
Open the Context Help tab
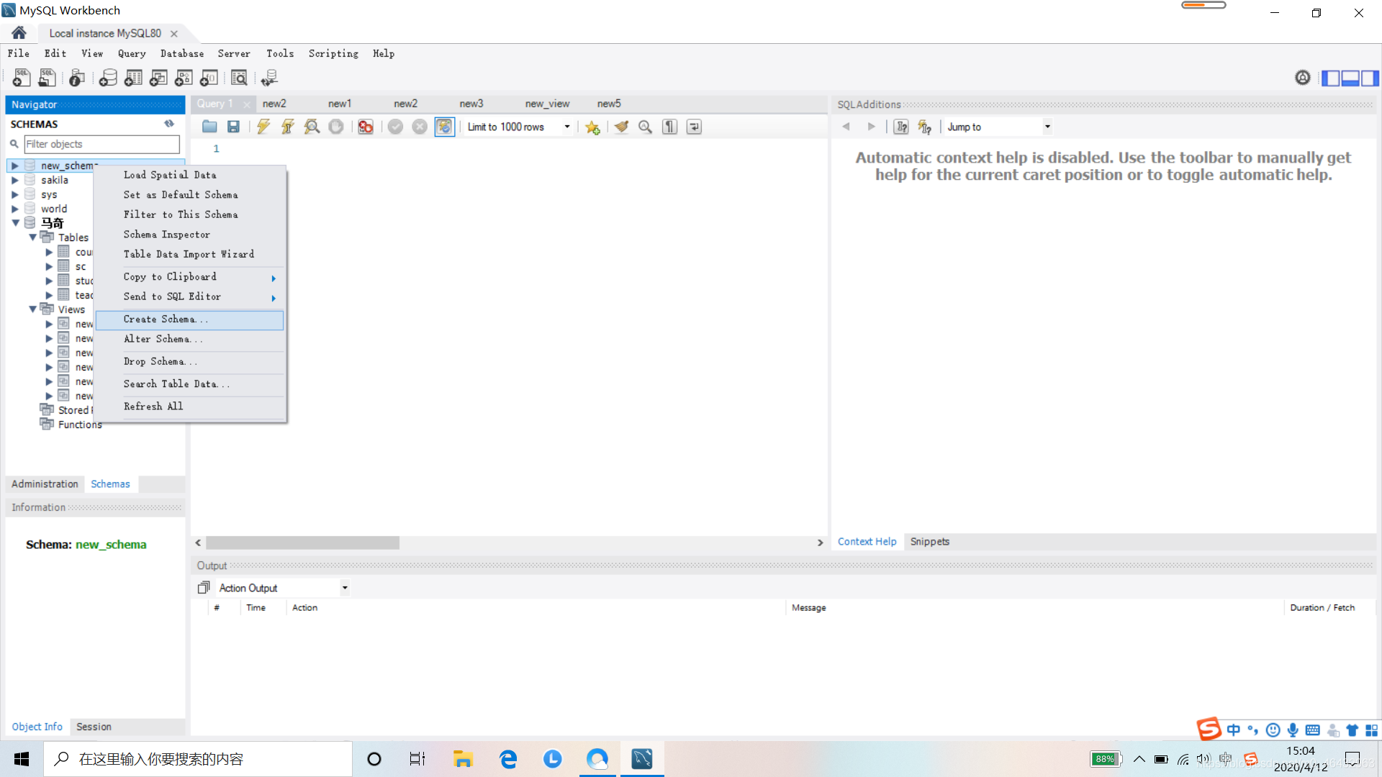867,542
